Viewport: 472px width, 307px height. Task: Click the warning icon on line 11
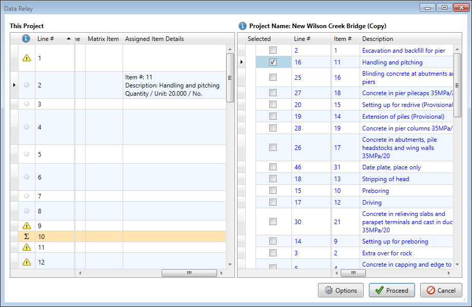27,247
